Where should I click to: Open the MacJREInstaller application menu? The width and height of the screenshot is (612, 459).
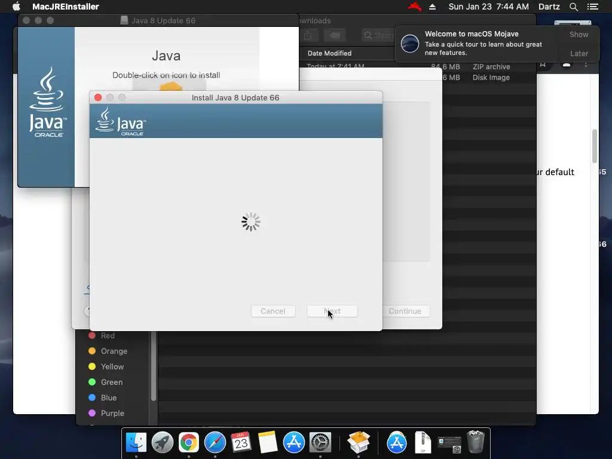tap(66, 7)
